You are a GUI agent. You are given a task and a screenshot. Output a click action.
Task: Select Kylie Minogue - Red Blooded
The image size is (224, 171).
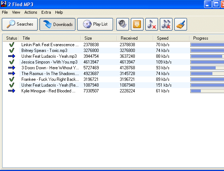click(48, 91)
